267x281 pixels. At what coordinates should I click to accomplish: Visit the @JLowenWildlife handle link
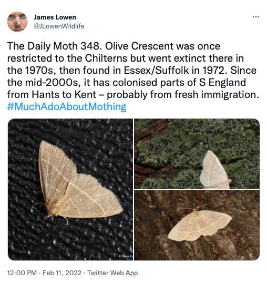pyautogui.click(x=59, y=26)
